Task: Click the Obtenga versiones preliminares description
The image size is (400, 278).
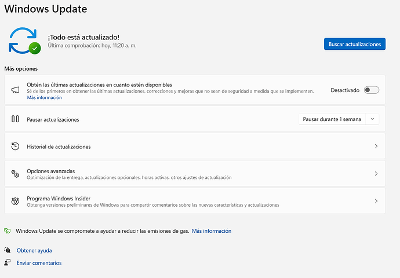Action: (x=153, y=205)
